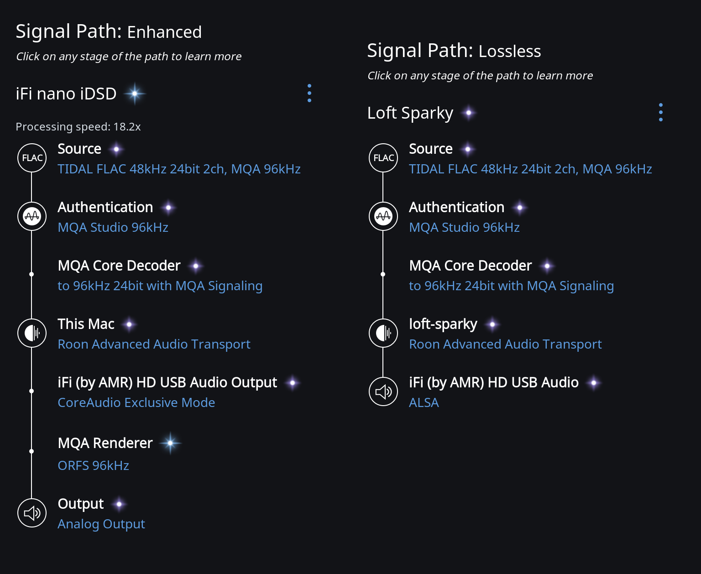701x574 pixels.
Task: Open Roon Advanced Audio Transport under This Mac
Action: [154, 344]
